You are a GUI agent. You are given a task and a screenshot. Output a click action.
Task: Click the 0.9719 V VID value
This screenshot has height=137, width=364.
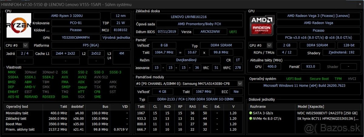pyautogui.click(x=120, y=129)
